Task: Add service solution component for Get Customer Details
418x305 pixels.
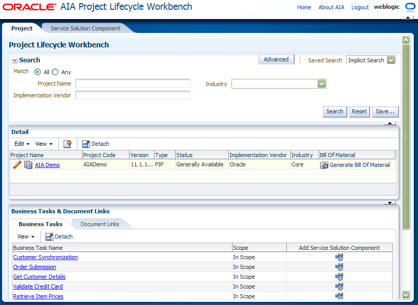Action: 339,277
